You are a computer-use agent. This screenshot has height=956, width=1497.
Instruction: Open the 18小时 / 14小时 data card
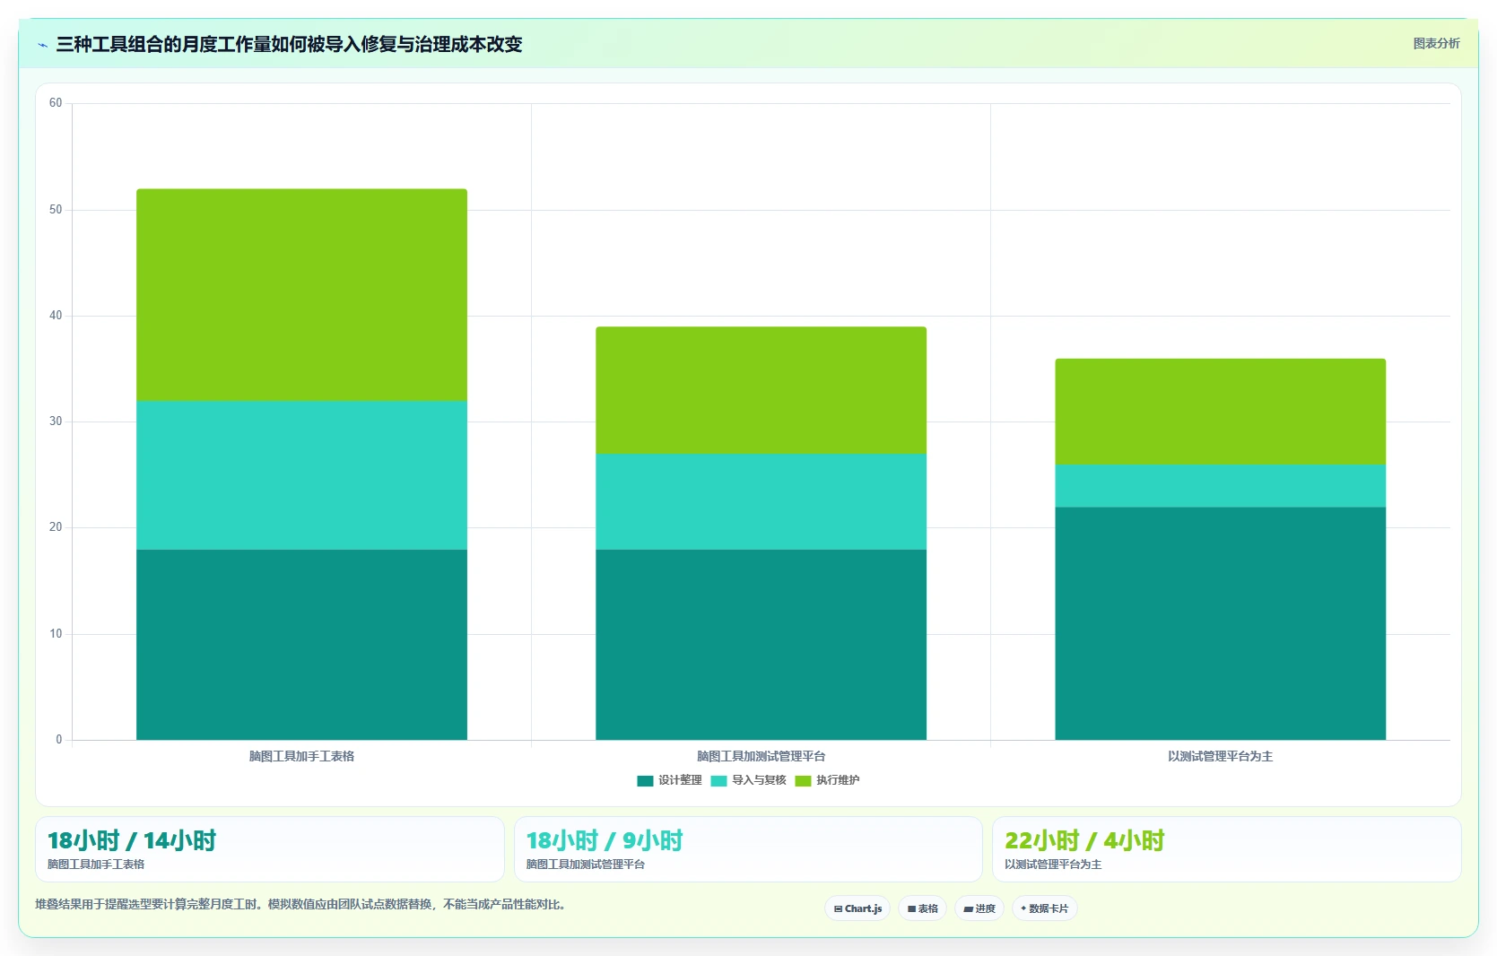[x=270, y=849]
